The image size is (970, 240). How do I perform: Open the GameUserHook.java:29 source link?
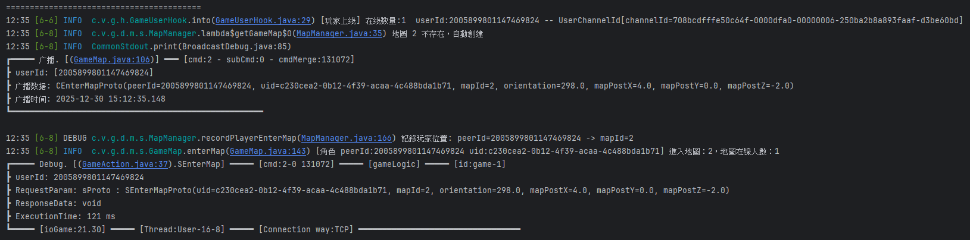[263, 20]
